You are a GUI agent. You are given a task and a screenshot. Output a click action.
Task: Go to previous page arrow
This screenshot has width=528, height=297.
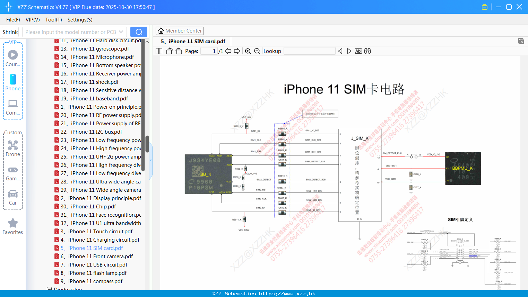(x=228, y=51)
